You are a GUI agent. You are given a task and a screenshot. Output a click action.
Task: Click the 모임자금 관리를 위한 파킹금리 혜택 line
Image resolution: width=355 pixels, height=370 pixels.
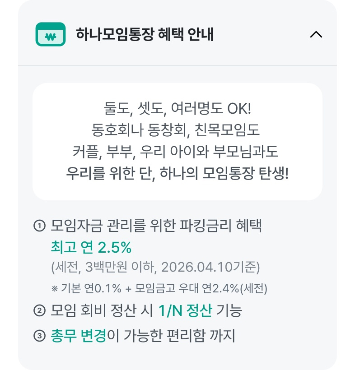[x=156, y=226]
